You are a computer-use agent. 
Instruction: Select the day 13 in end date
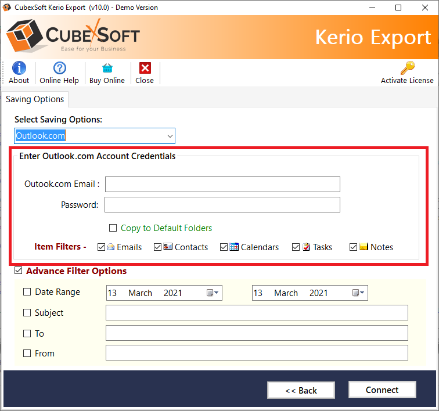click(258, 293)
